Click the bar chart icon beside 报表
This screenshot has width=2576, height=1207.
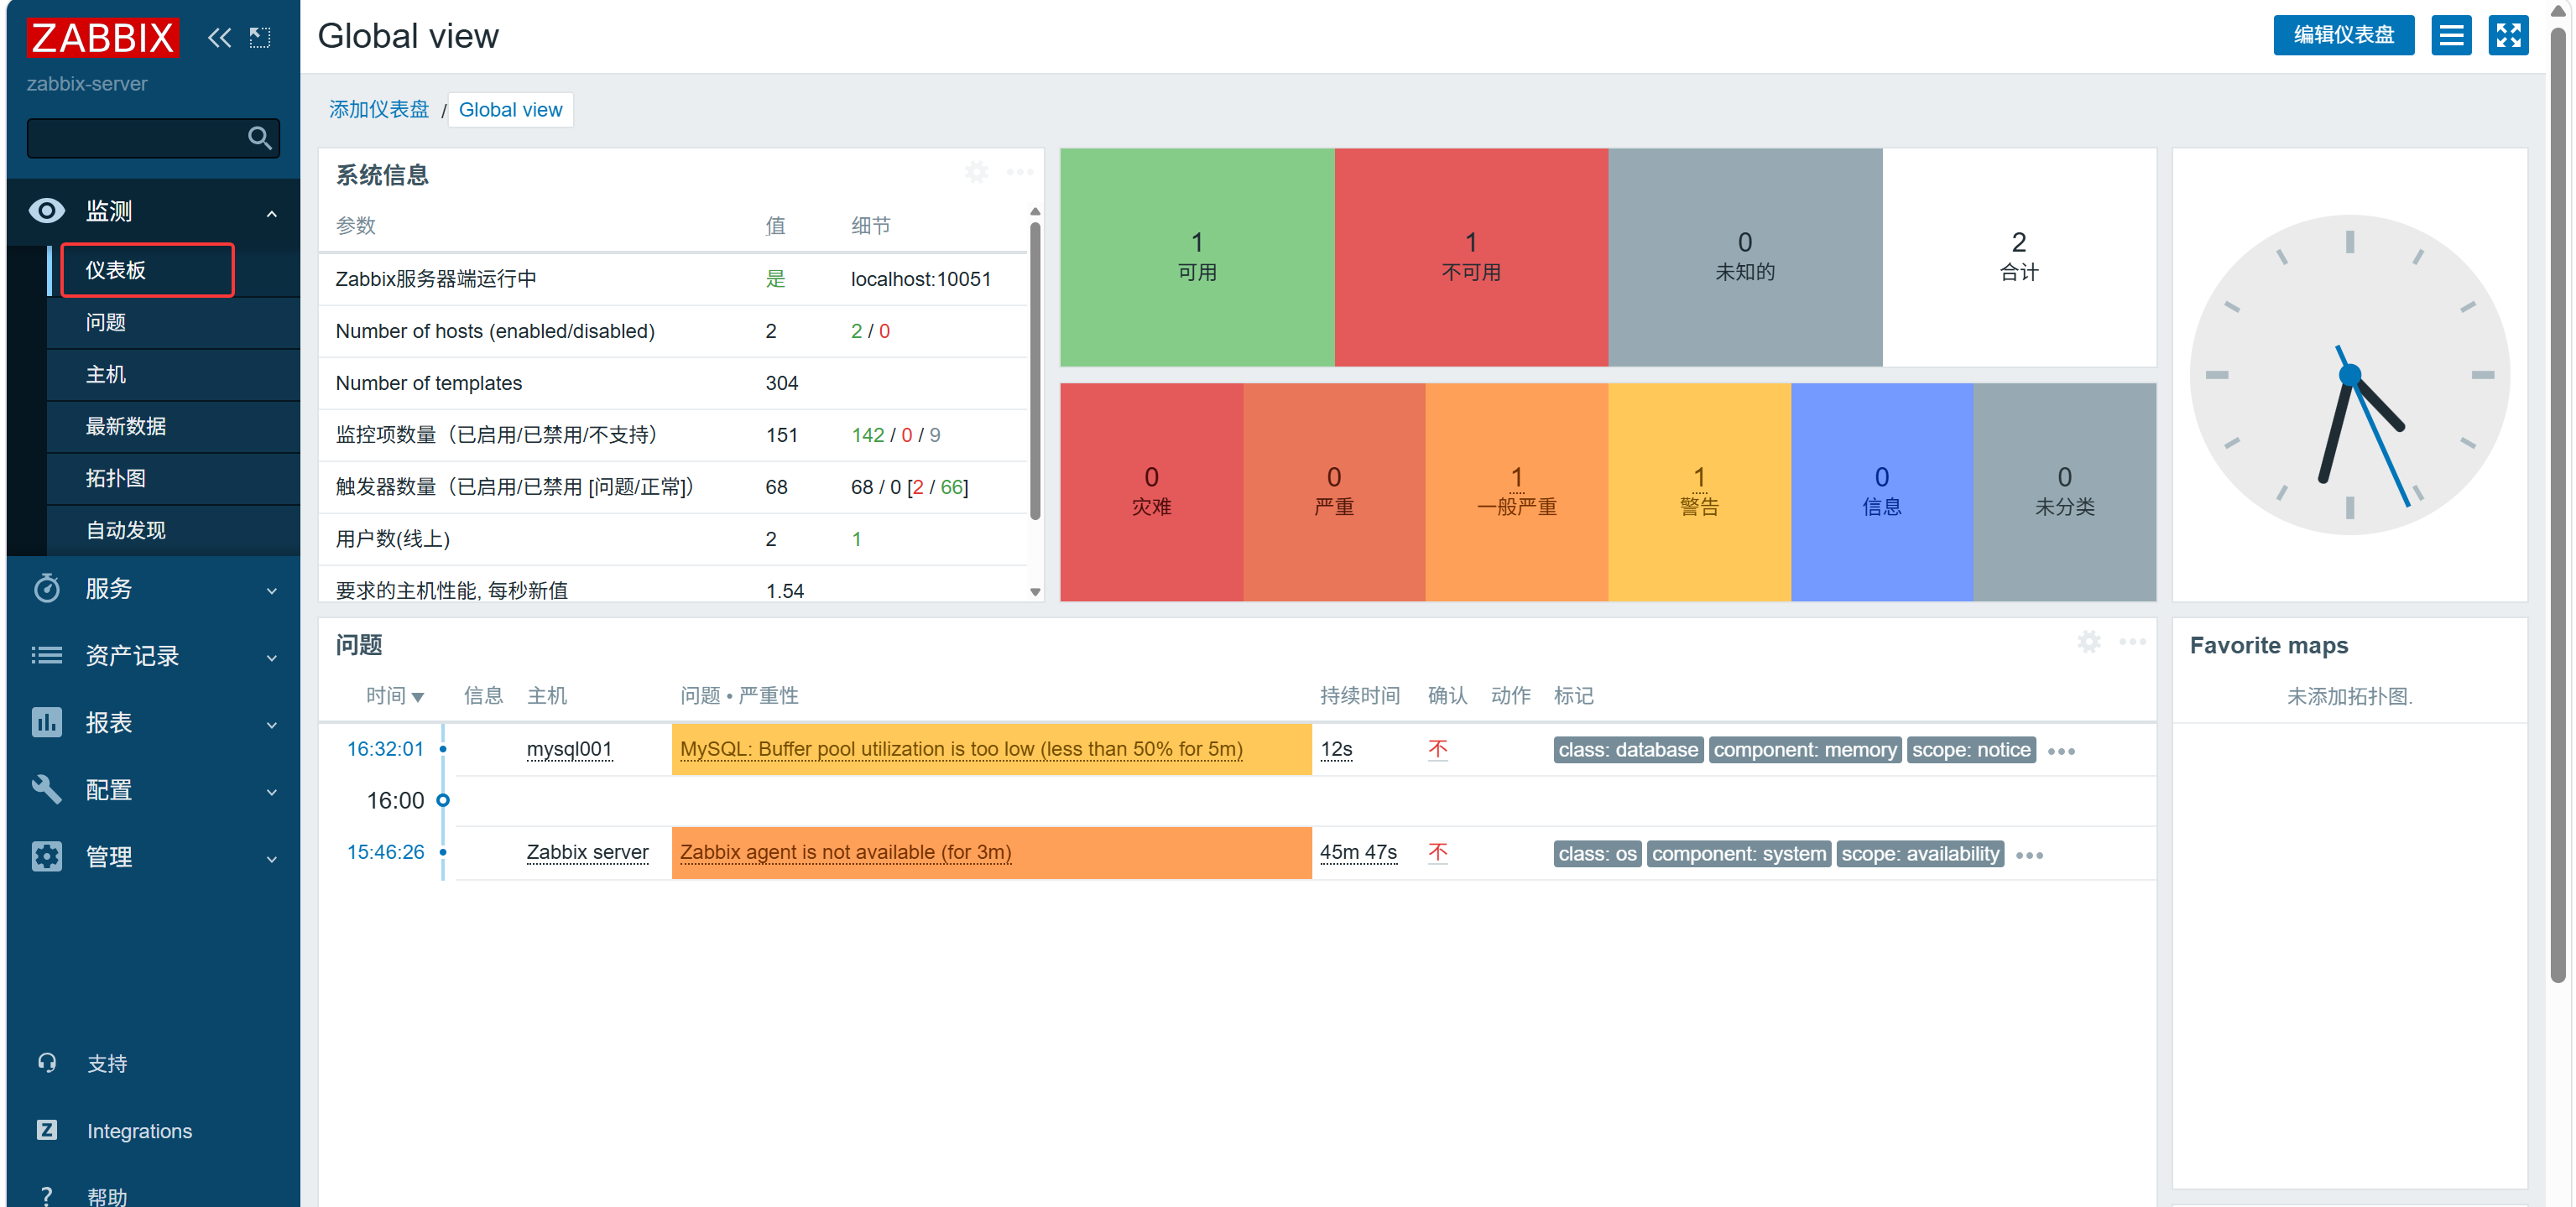[47, 723]
